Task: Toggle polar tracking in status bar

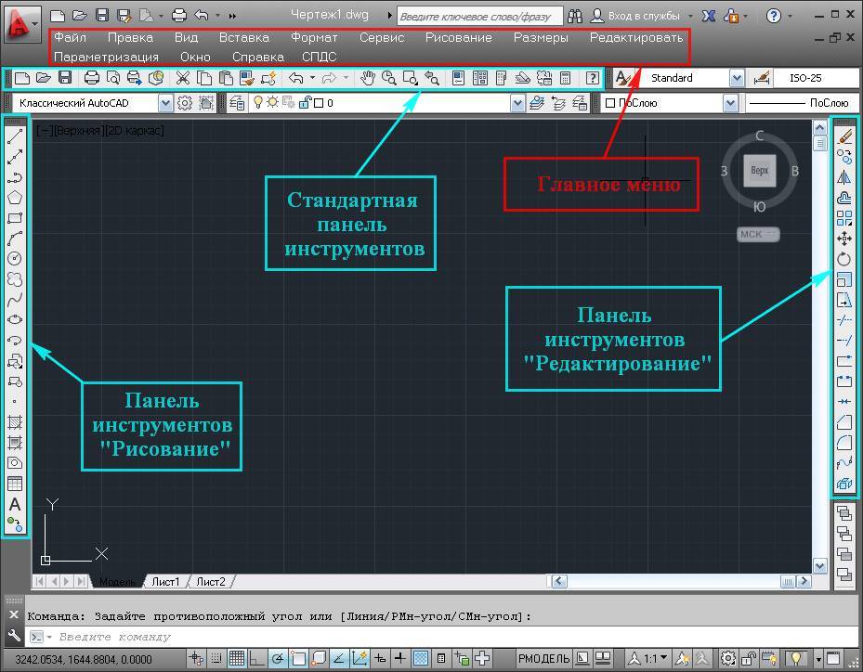Action: [277, 659]
